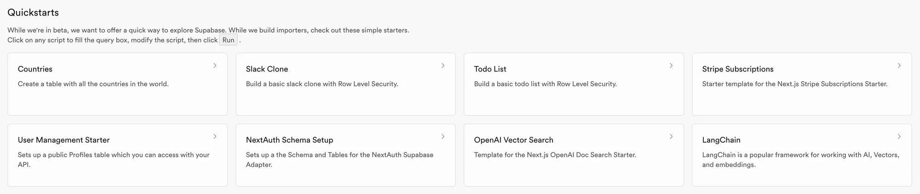This screenshot has height=194, width=920.
Task: Open the Todo List quickstart title
Action: 490,69
